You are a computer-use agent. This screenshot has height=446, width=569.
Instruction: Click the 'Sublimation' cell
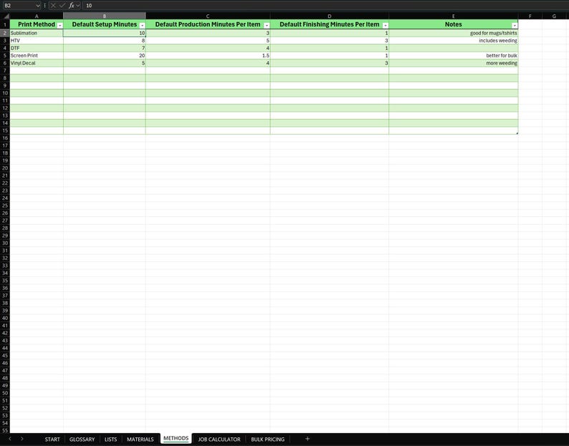click(37, 33)
